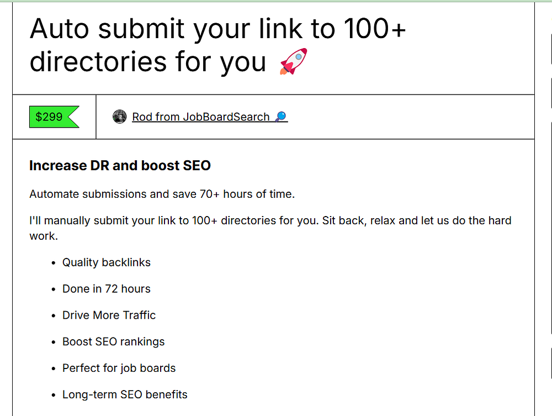Screen dimensions: 552x416
Task: Click the 'Increase DR and boost SEO' heading
Action: pos(120,165)
